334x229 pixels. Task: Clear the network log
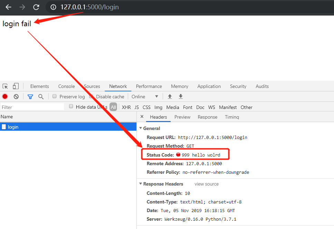[x=16, y=97]
